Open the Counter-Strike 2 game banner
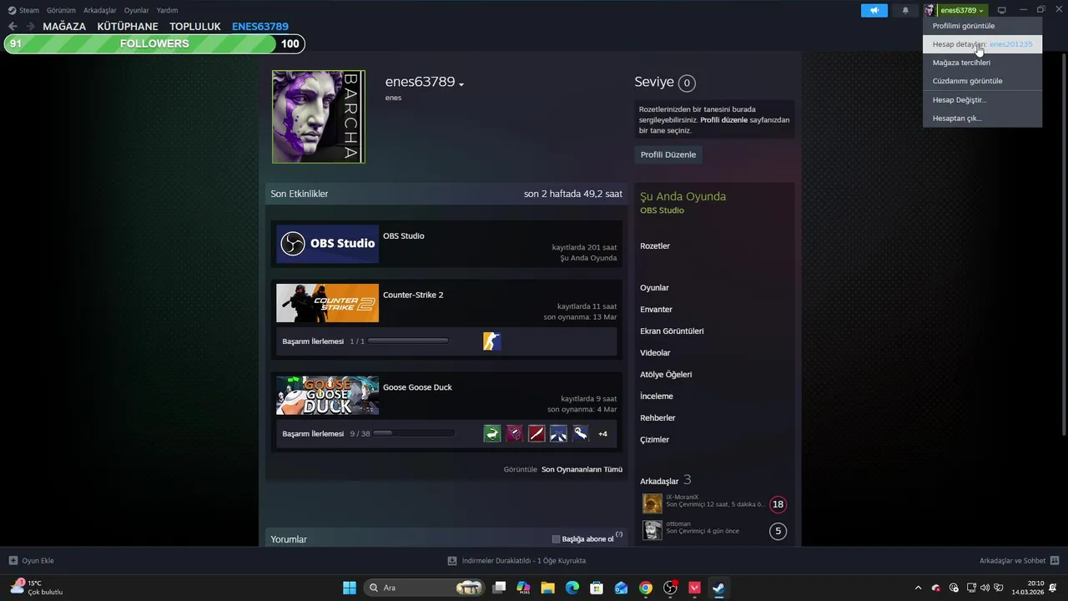This screenshot has height=601, width=1068. tap(327, 303)
